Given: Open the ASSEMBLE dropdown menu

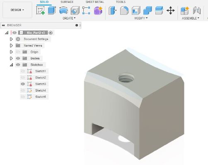Looking at the screenshot, I should tap(190, 18).
